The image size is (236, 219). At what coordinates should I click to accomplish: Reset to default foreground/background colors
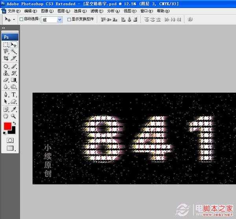point(4,133)
